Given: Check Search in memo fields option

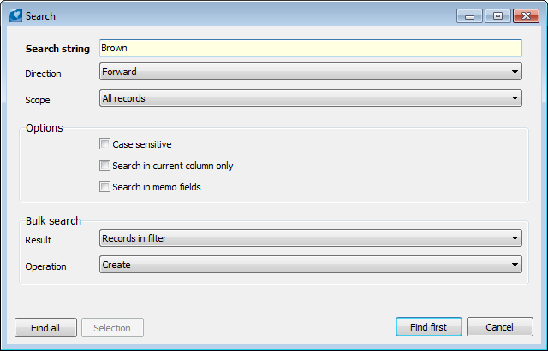Looking at the screenshot, I should click(x=104, y=186).
